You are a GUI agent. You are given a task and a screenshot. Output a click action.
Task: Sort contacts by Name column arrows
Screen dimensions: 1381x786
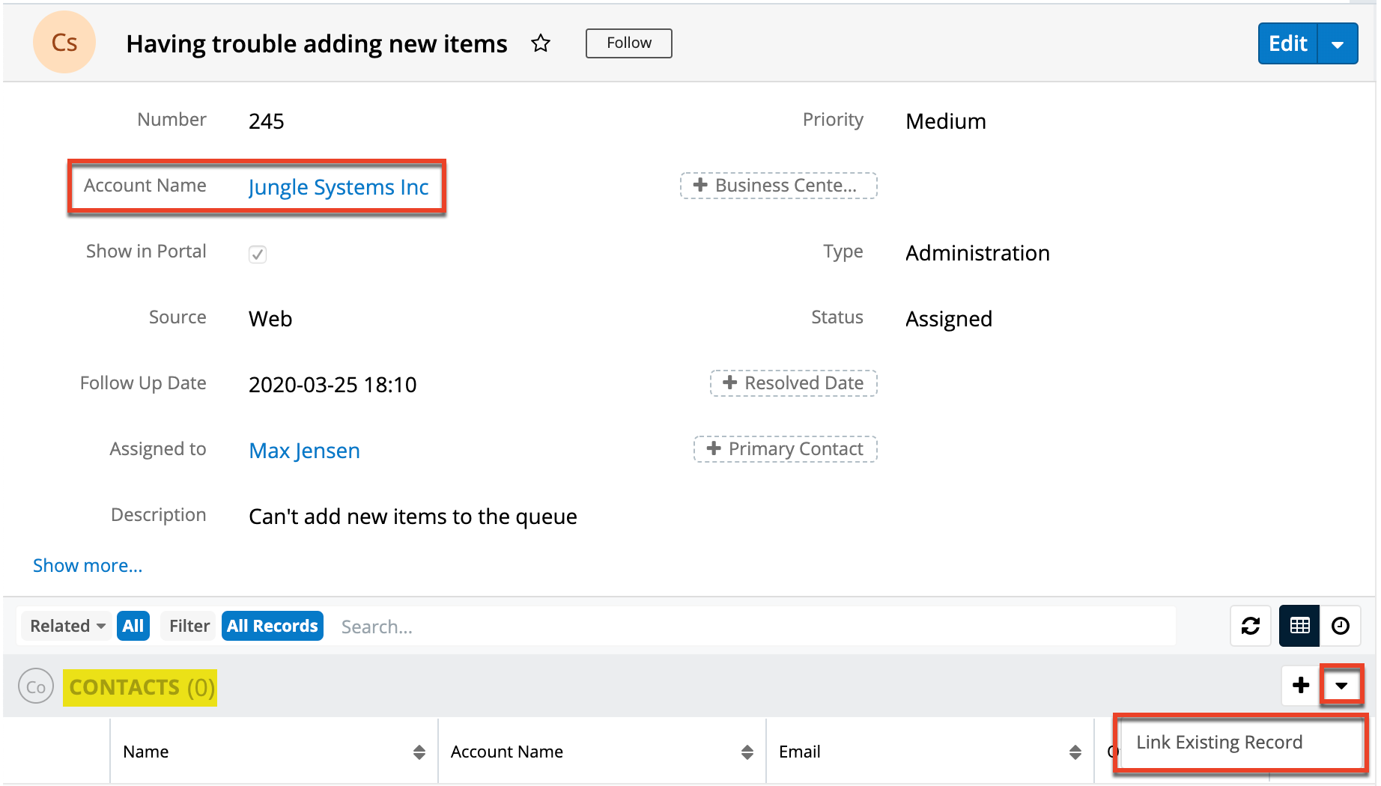tap(419, 752)
